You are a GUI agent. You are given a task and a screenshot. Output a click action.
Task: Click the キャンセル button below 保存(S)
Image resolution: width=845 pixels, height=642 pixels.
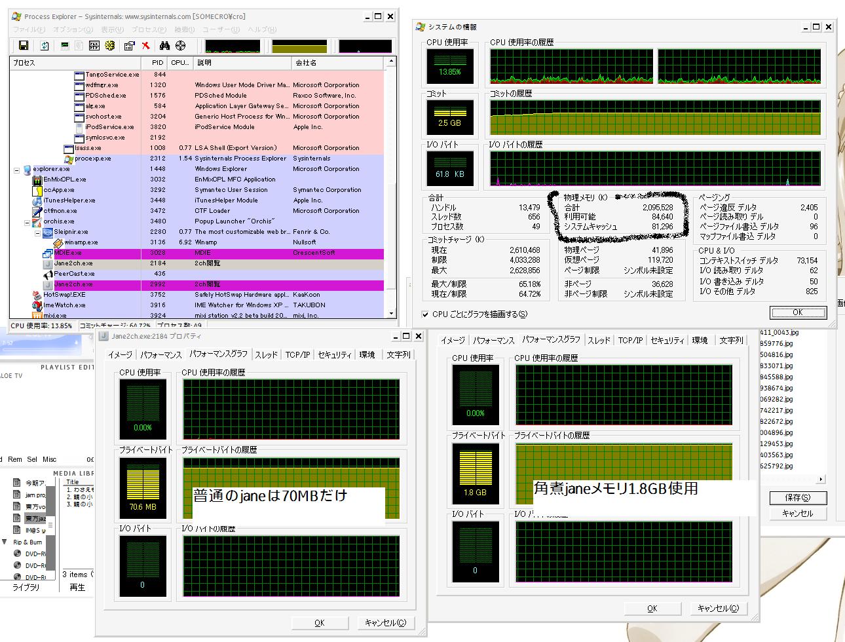click(797, 514)
